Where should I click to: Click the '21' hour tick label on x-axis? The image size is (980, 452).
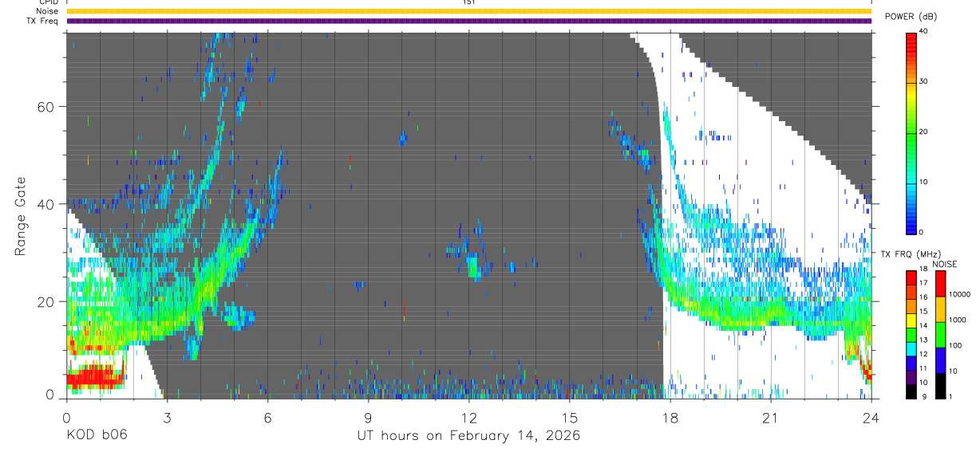click(x=771, y=418)
